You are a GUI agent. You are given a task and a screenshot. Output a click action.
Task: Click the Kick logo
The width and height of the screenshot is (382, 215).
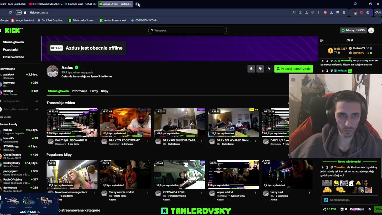coord(14,30)
